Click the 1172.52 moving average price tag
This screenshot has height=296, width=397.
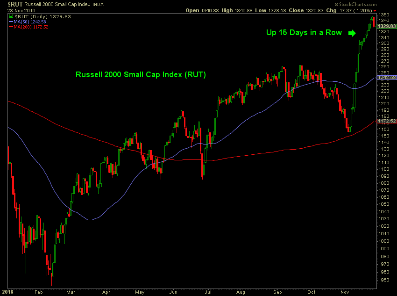pos(386,121)
